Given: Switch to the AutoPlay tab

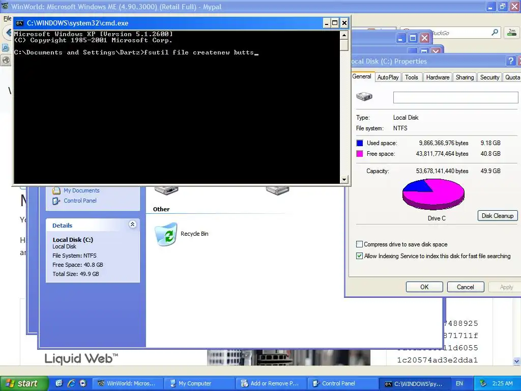Looking at the screenshot, I should point(388,77).
